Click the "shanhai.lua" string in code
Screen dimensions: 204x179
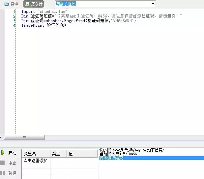tap(52, 12)
